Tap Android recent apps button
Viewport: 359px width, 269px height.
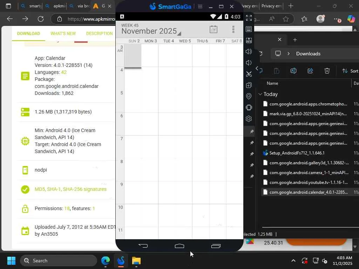click(216, 246)
